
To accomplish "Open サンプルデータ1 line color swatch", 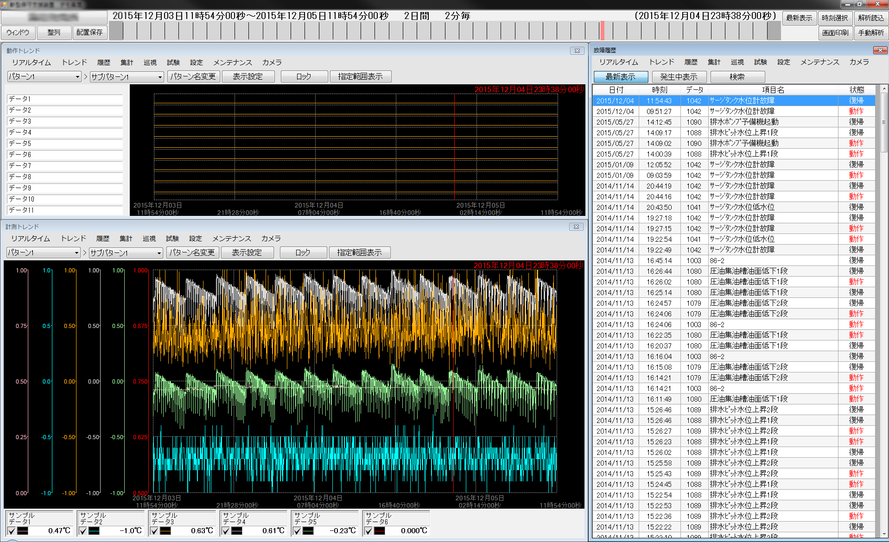I will click(22, 531).
